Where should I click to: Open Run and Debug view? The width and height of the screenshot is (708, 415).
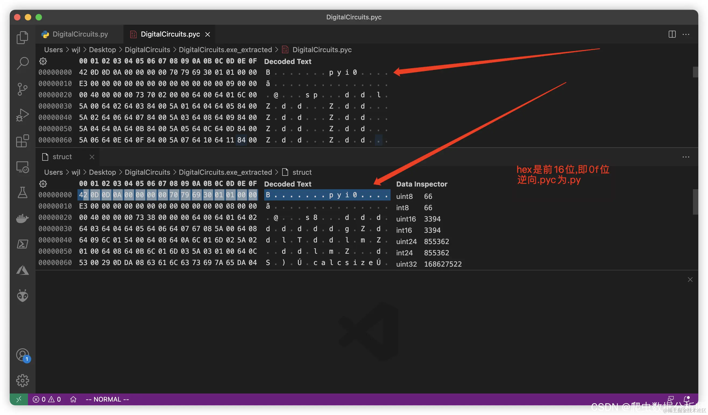pos(22,115)
